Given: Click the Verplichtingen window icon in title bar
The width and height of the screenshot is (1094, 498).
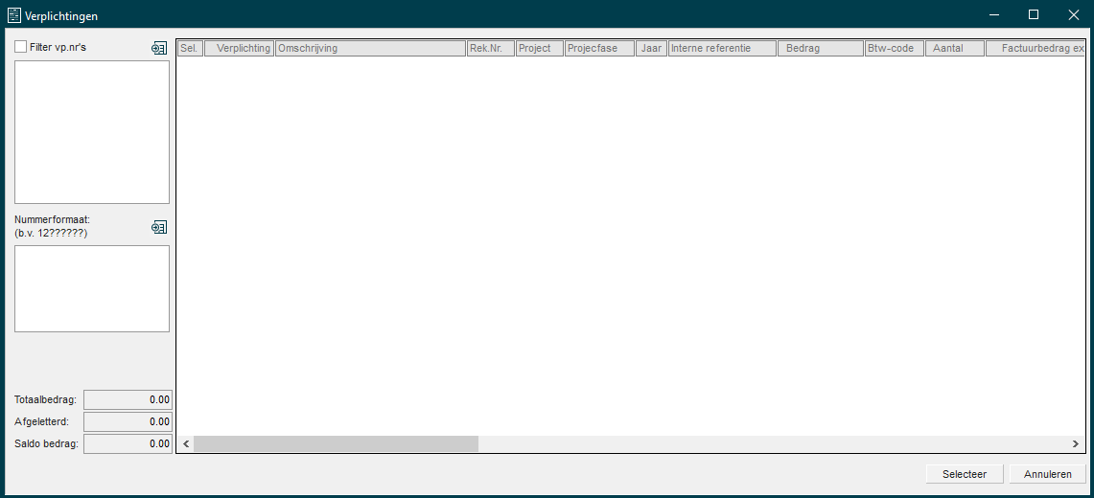Looking at the screenshot, I should coord(13,15).
